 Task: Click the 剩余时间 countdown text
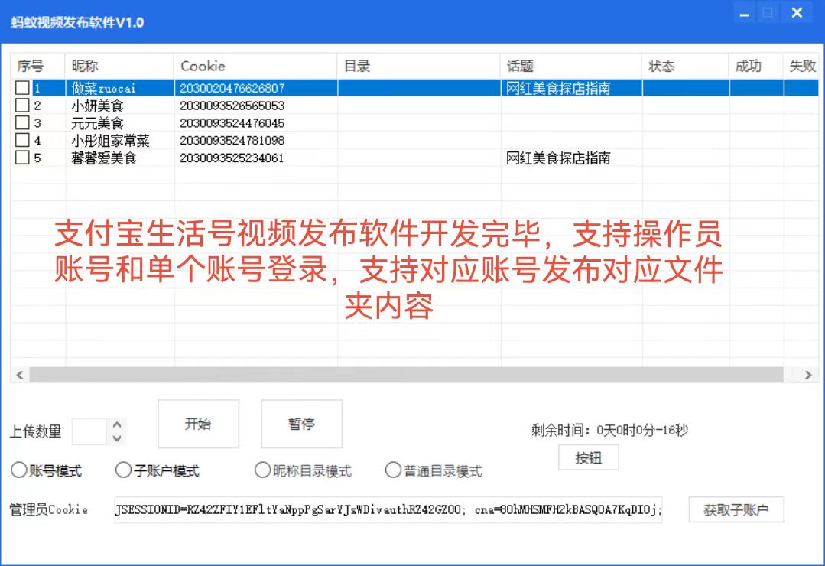(x=609, y=430)
